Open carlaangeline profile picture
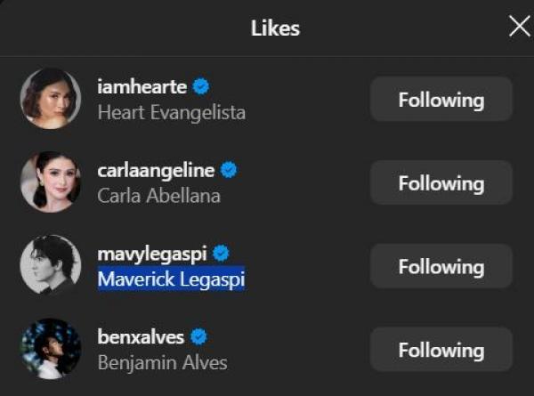 pos(51,182)
